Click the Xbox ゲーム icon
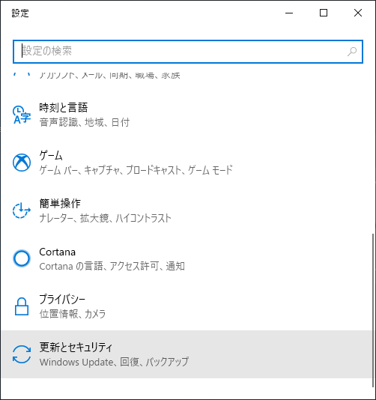 coord(22,163)
